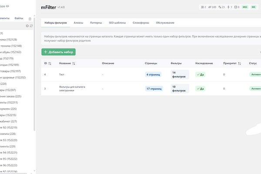The image size is (261, 174).
Task: Sort table by Приоритет column arrows
Action: coord(239,64)
